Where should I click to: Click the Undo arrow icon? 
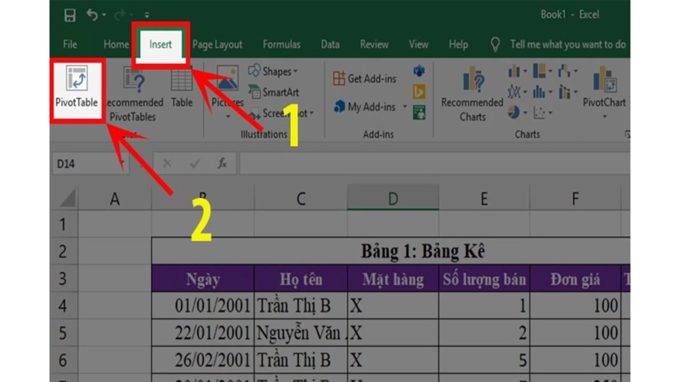click(92, 15)
